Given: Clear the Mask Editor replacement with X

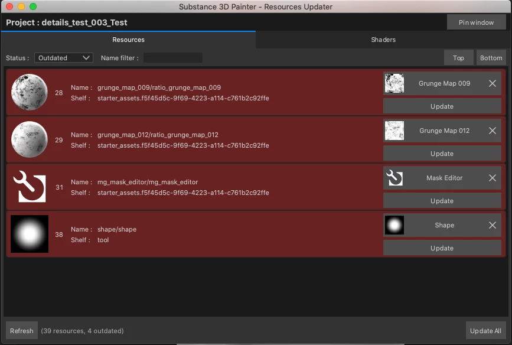Looking at the screenshot, I should [493, 178].
